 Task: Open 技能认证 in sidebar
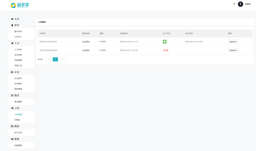click(x=18, y=65)
